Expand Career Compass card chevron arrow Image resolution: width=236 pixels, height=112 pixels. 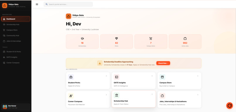click(106, 95)
